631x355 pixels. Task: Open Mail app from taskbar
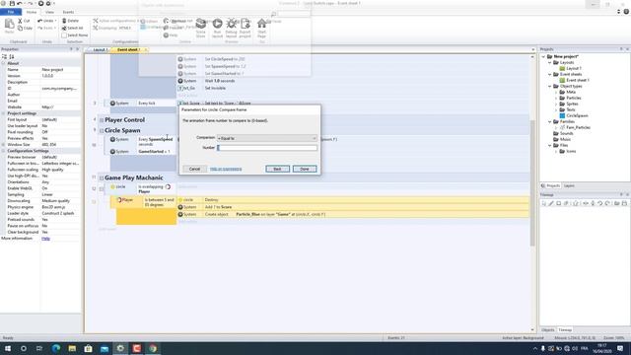coord(105,348)
